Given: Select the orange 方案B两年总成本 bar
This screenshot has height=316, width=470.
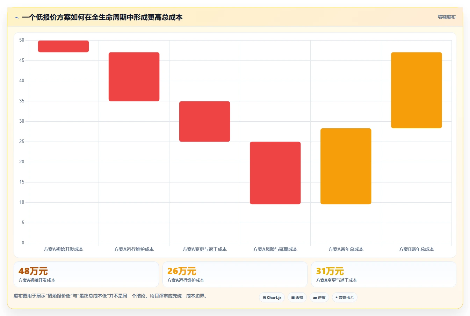Looking at the screenshot, I should click(x=416, y=90).
